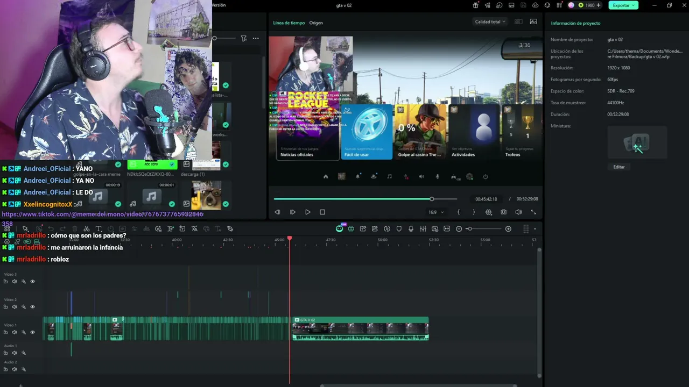Click the red playhead marker on the ruler

(290, 238)
